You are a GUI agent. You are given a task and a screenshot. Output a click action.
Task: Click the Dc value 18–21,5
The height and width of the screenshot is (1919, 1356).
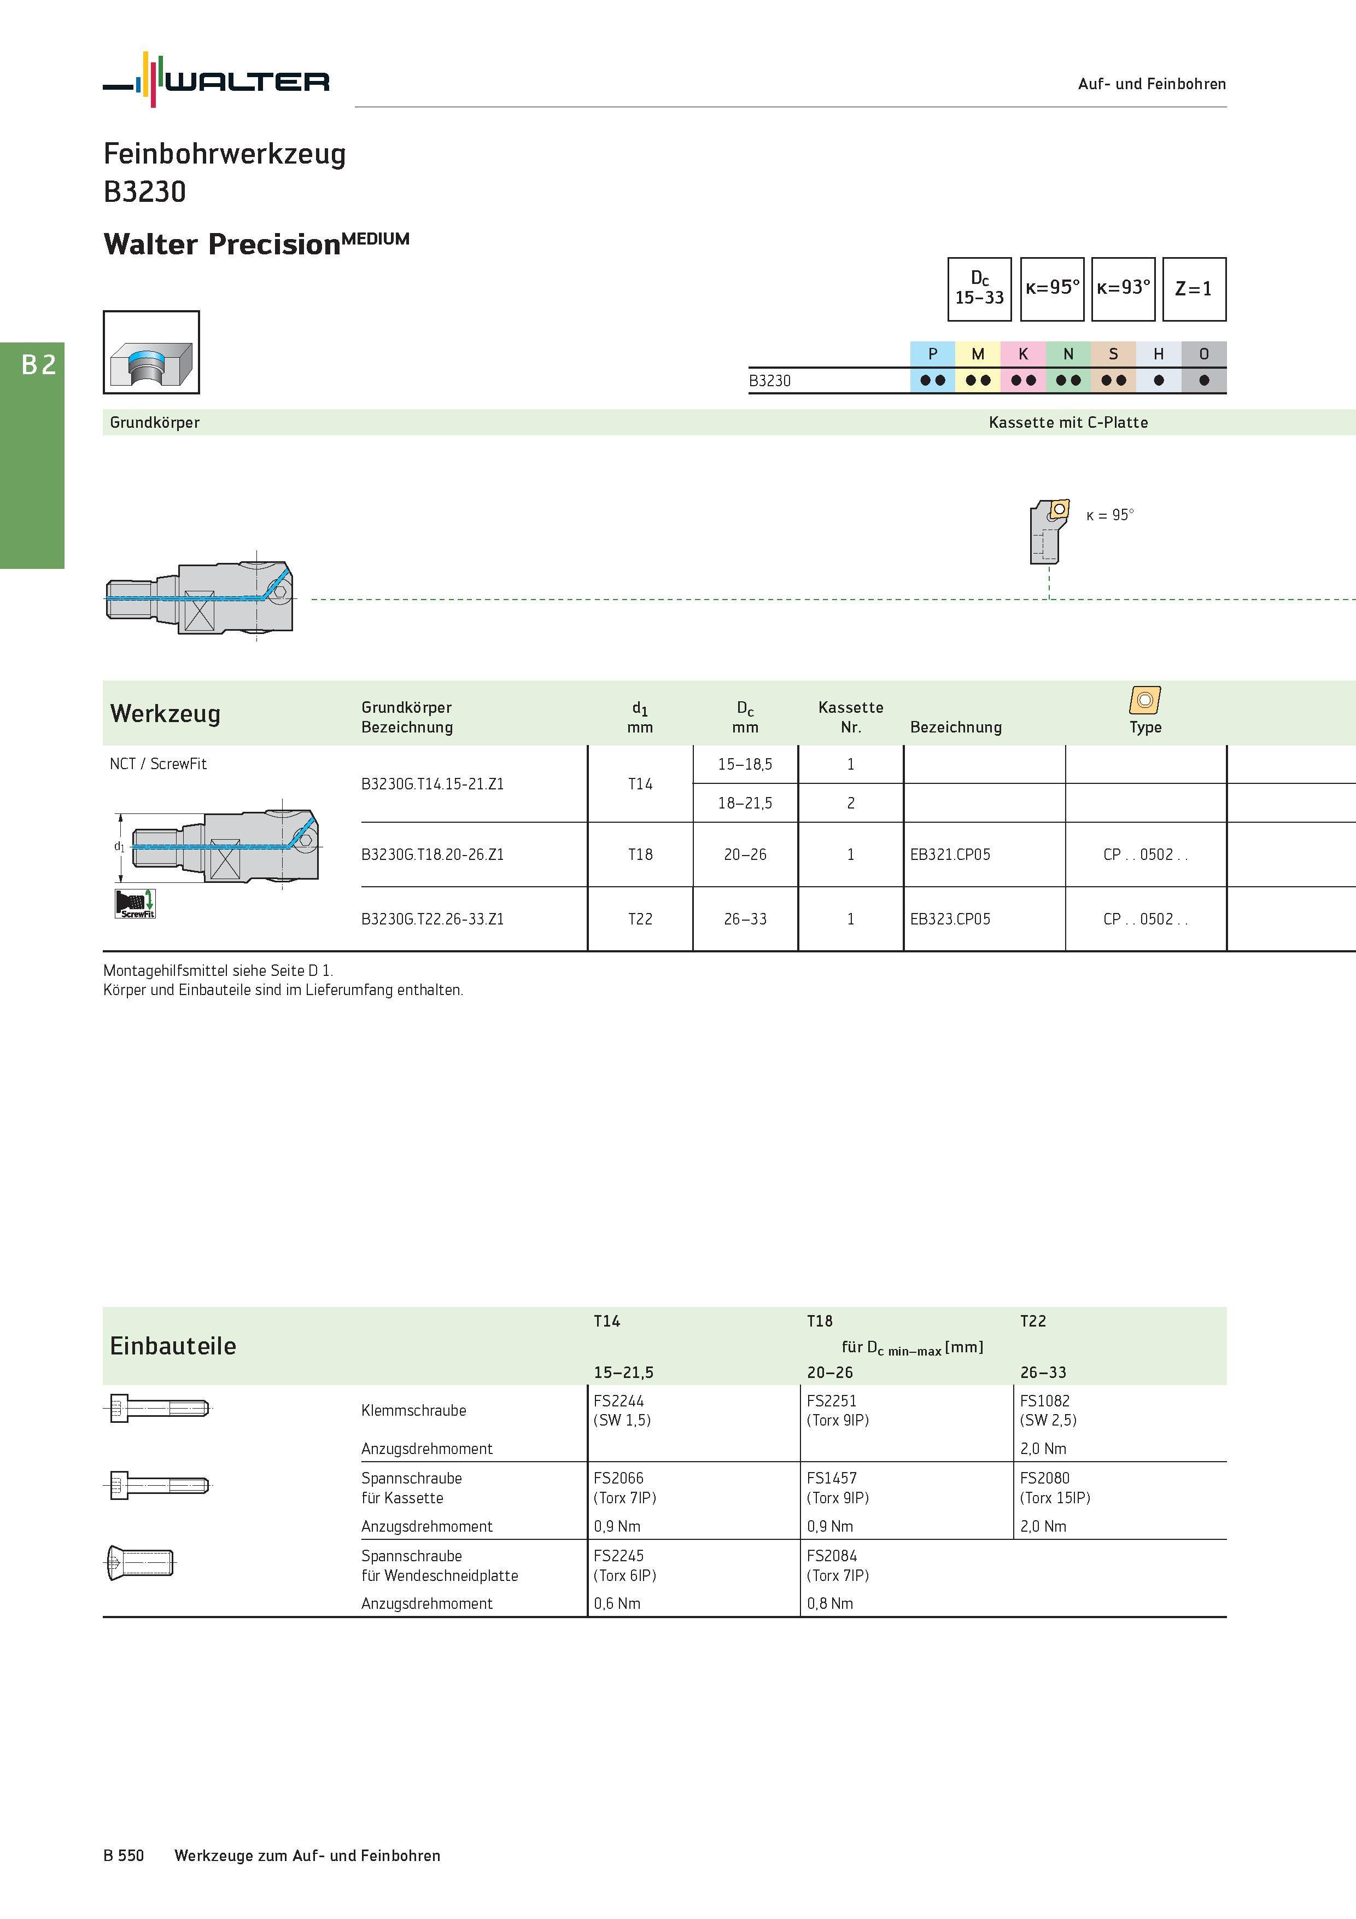(x=745, y=803)
